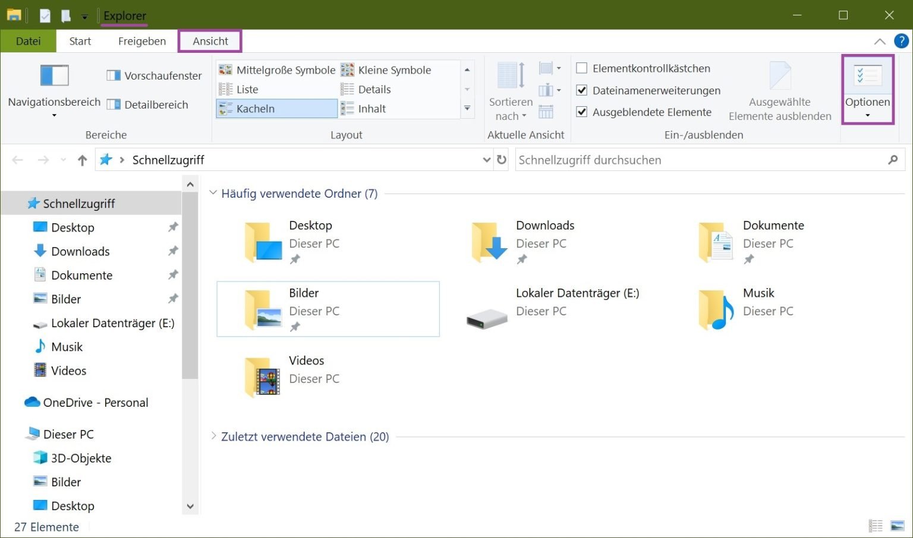The image size is (913, 538).
Task: Select the Inhalt layout
Action: coord(373,109)
